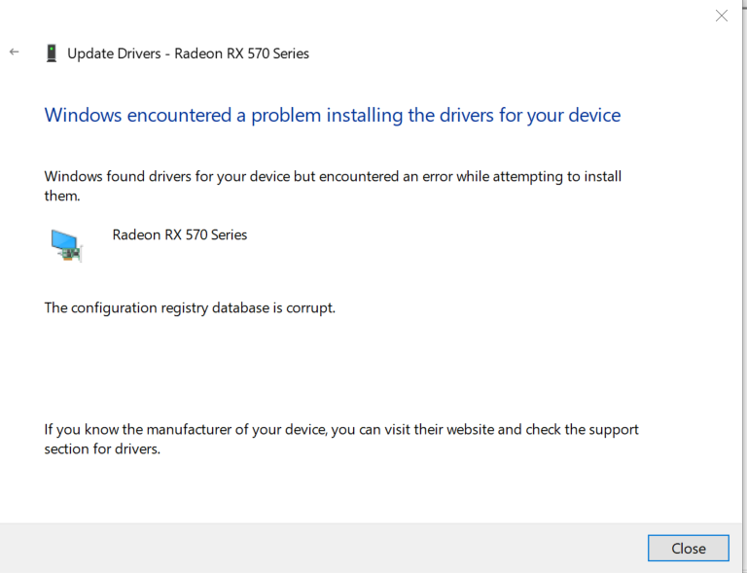747x573 pixels.
Task: Click the 'Update Drivers - Radeon RX 570 Series' title
Action: (188, 54)
